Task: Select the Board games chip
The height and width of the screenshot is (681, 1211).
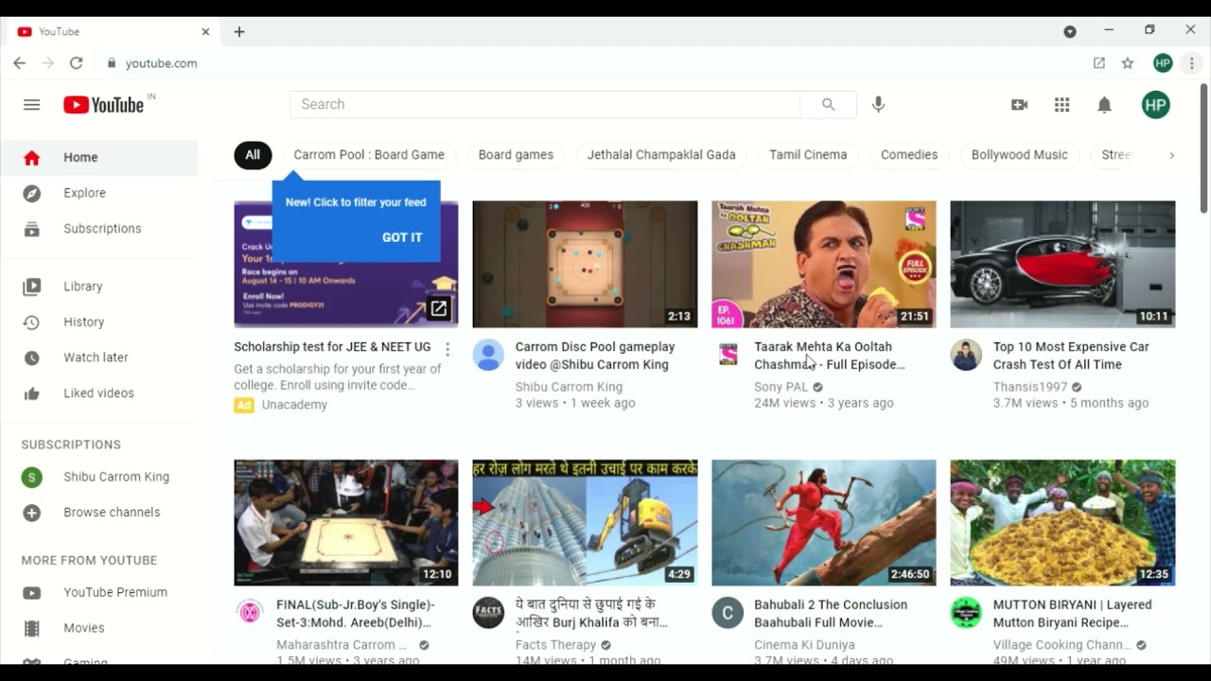Action: (x=516, y=155)
